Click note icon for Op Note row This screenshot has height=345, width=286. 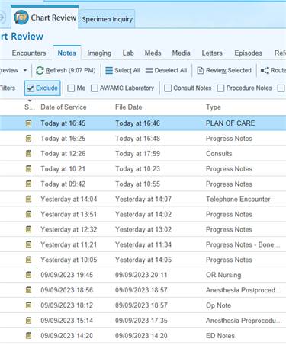pyautogui.click(x=29, y=305)
